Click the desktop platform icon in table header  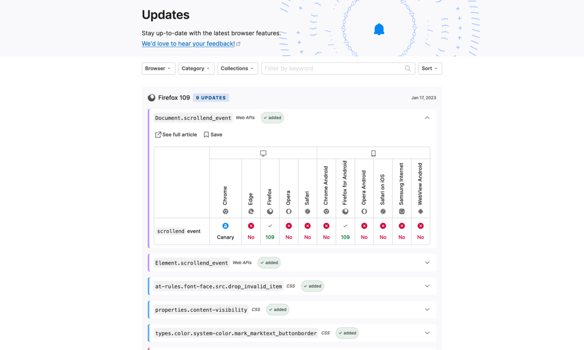tap(263, 153)
